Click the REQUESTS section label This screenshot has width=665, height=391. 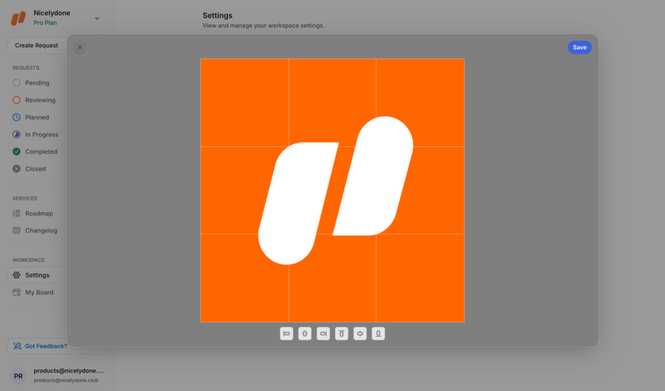[26, 68]
